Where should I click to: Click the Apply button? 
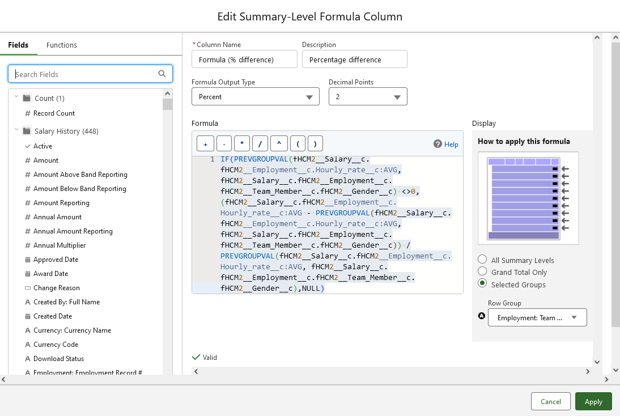pos(593,401)
